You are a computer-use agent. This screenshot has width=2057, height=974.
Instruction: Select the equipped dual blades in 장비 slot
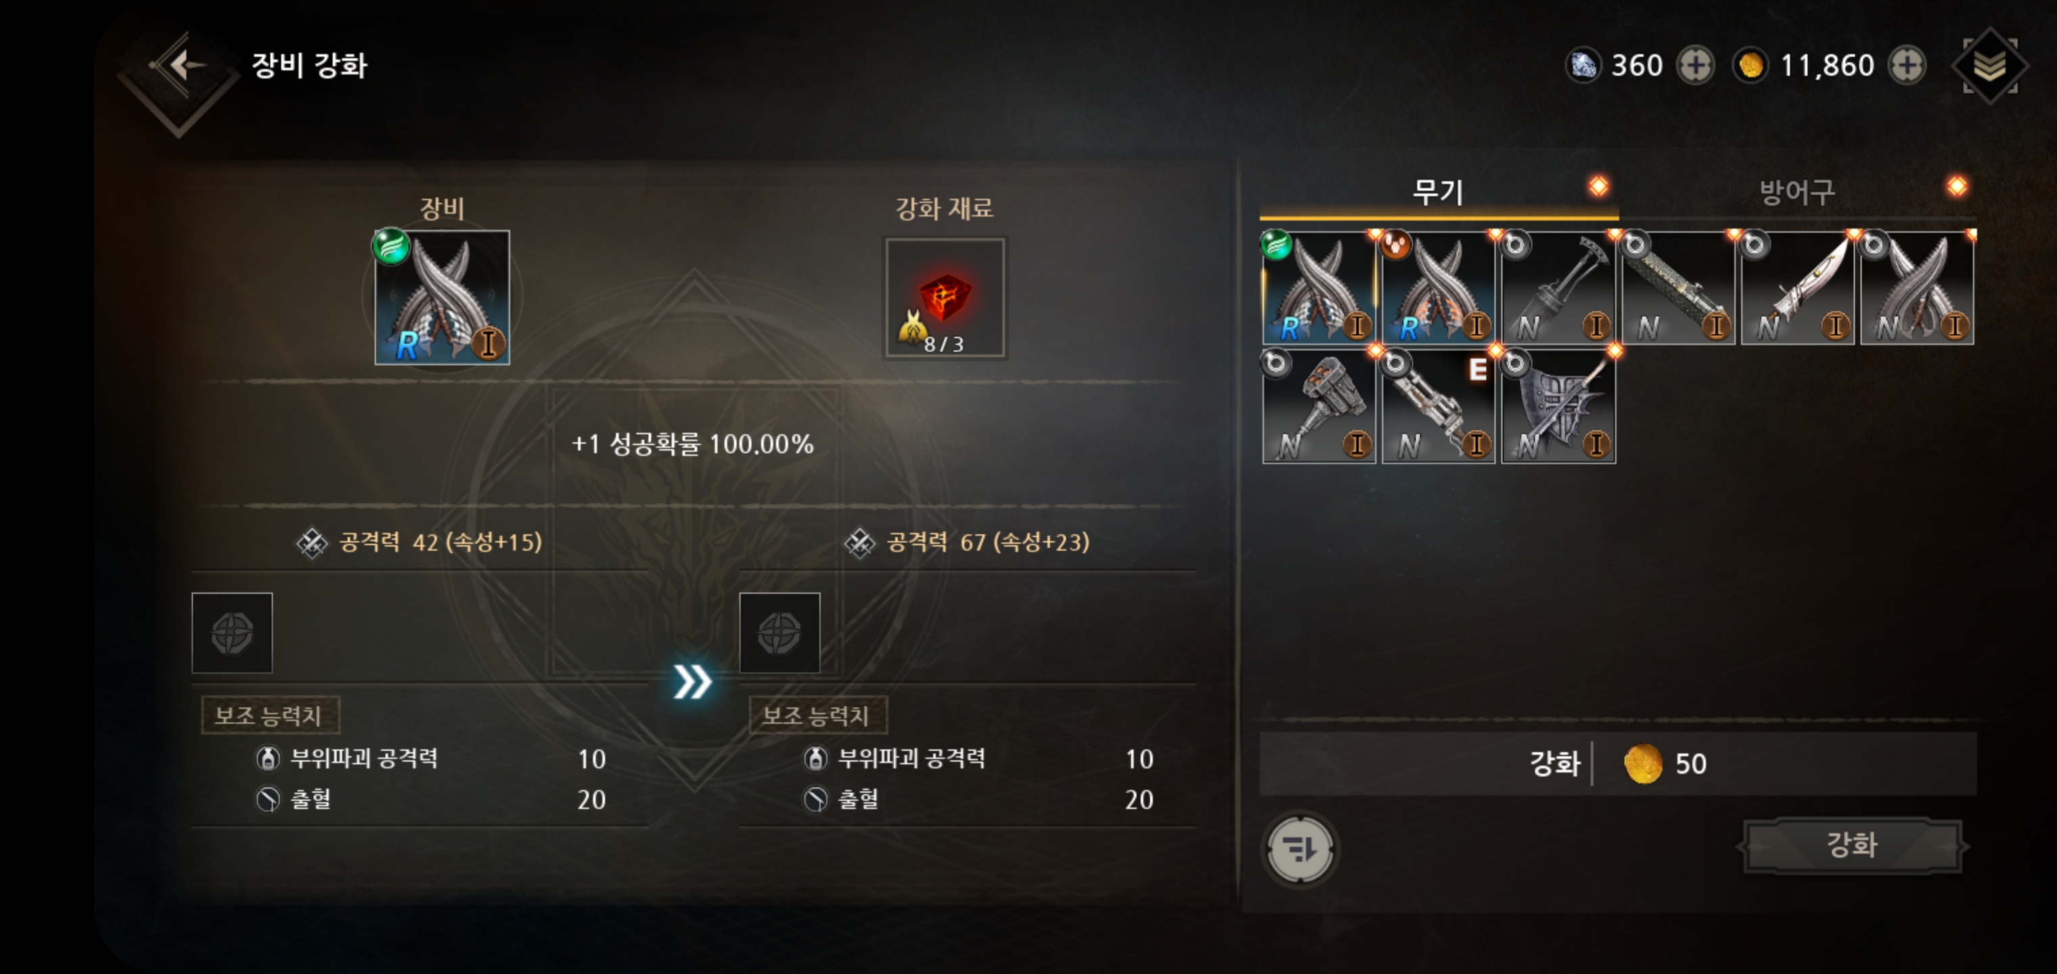click(x=443, y=297)
